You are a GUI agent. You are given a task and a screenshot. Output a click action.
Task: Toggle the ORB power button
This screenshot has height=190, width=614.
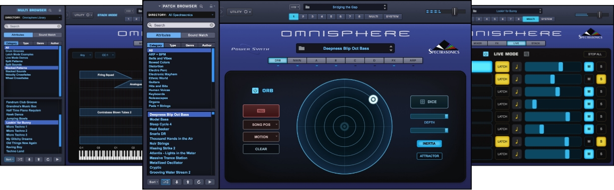[255, 91]
